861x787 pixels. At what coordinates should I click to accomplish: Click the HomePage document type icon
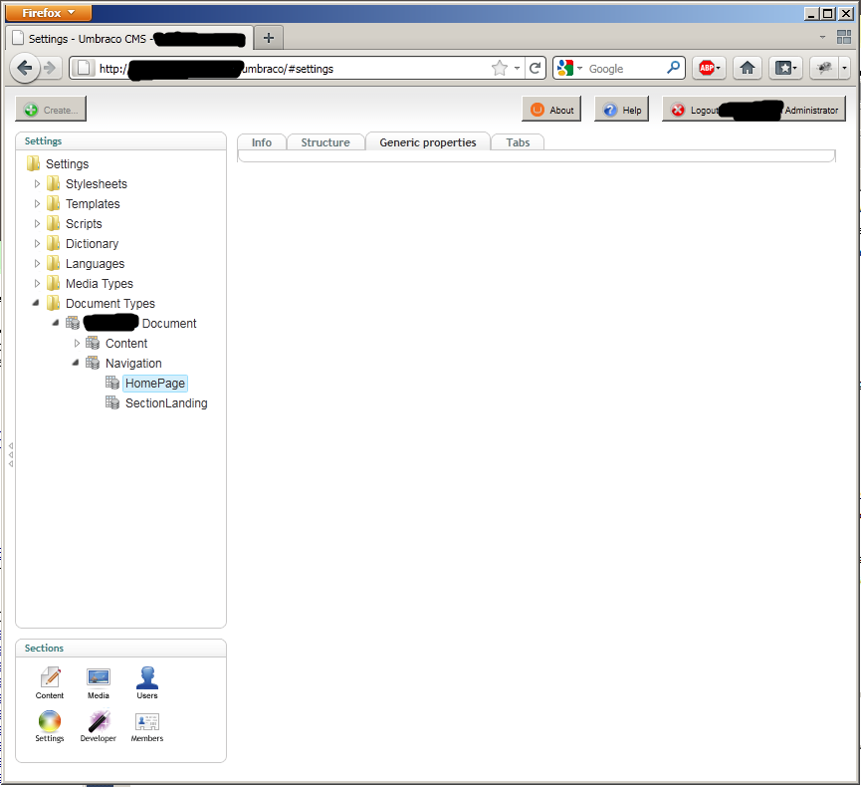click(112, 383)
